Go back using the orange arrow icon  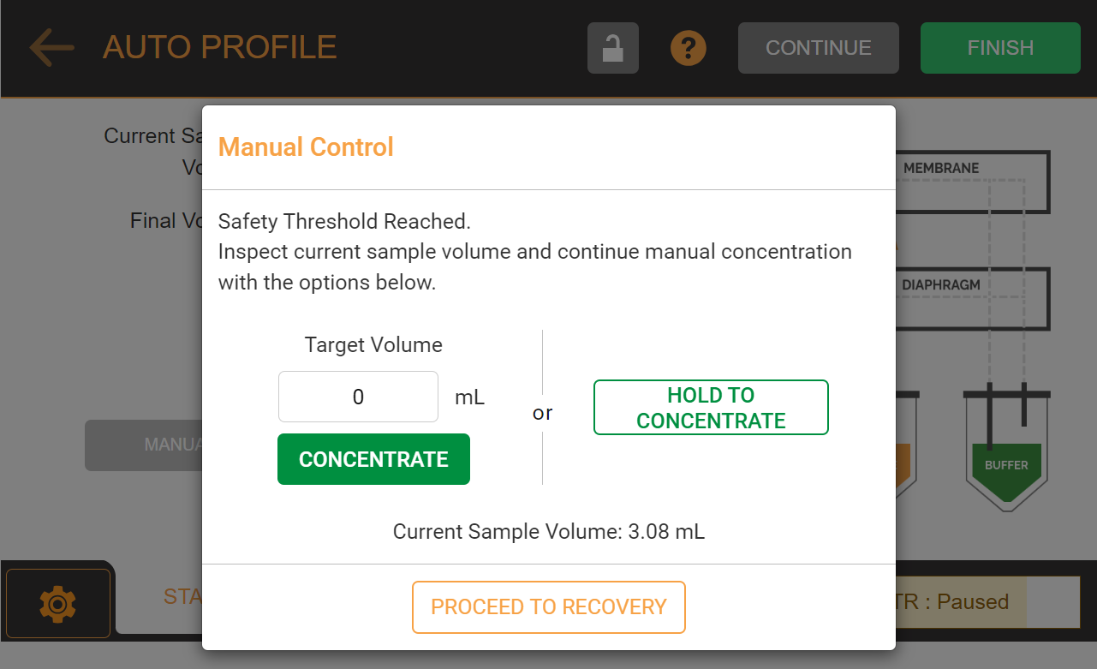(52, 48)
